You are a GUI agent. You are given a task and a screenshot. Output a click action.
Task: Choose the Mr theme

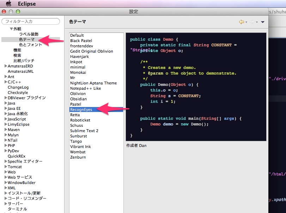click(73, 78)
